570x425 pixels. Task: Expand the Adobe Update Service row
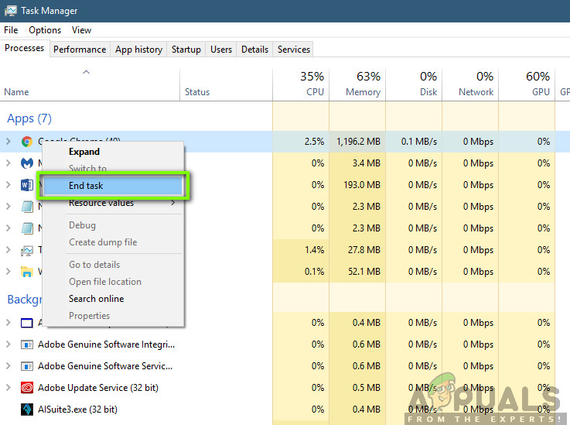[x=9, y=387]
